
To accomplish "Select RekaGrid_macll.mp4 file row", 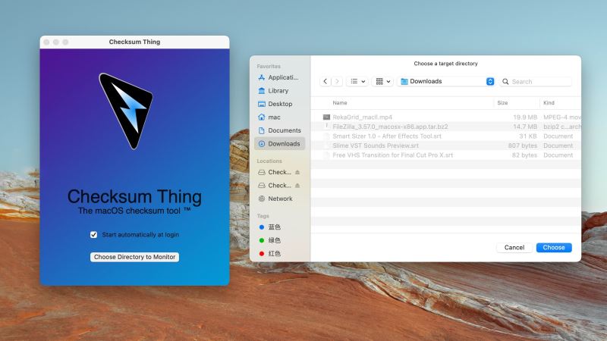I will point(445,117).
